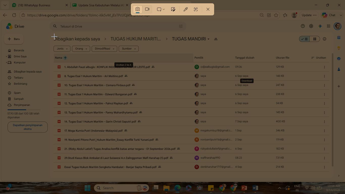Click the Gemini sparkle icon in Drive
This screenshot has width=345, height=194.
pyautogui.click(x=320, y=26)
